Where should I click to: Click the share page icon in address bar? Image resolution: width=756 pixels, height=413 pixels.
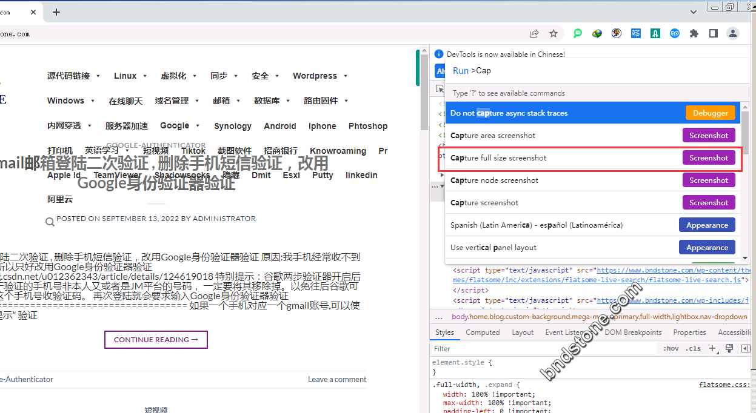tap(534, 34)
